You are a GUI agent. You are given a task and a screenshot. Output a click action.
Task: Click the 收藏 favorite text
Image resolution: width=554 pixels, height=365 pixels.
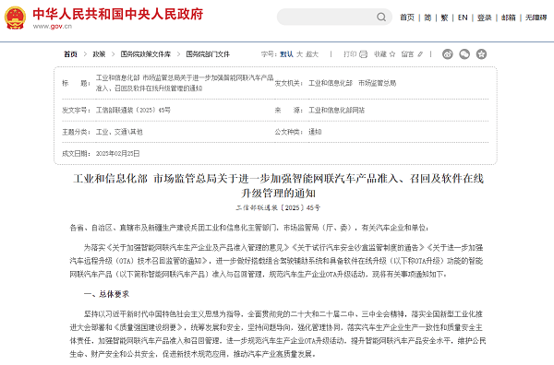(380, 54)
